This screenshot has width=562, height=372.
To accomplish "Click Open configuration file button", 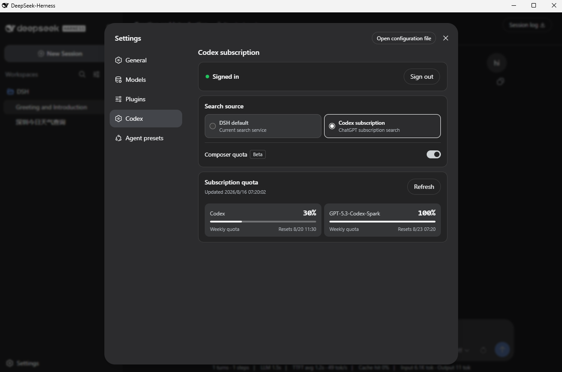I will tap(404, 38).
